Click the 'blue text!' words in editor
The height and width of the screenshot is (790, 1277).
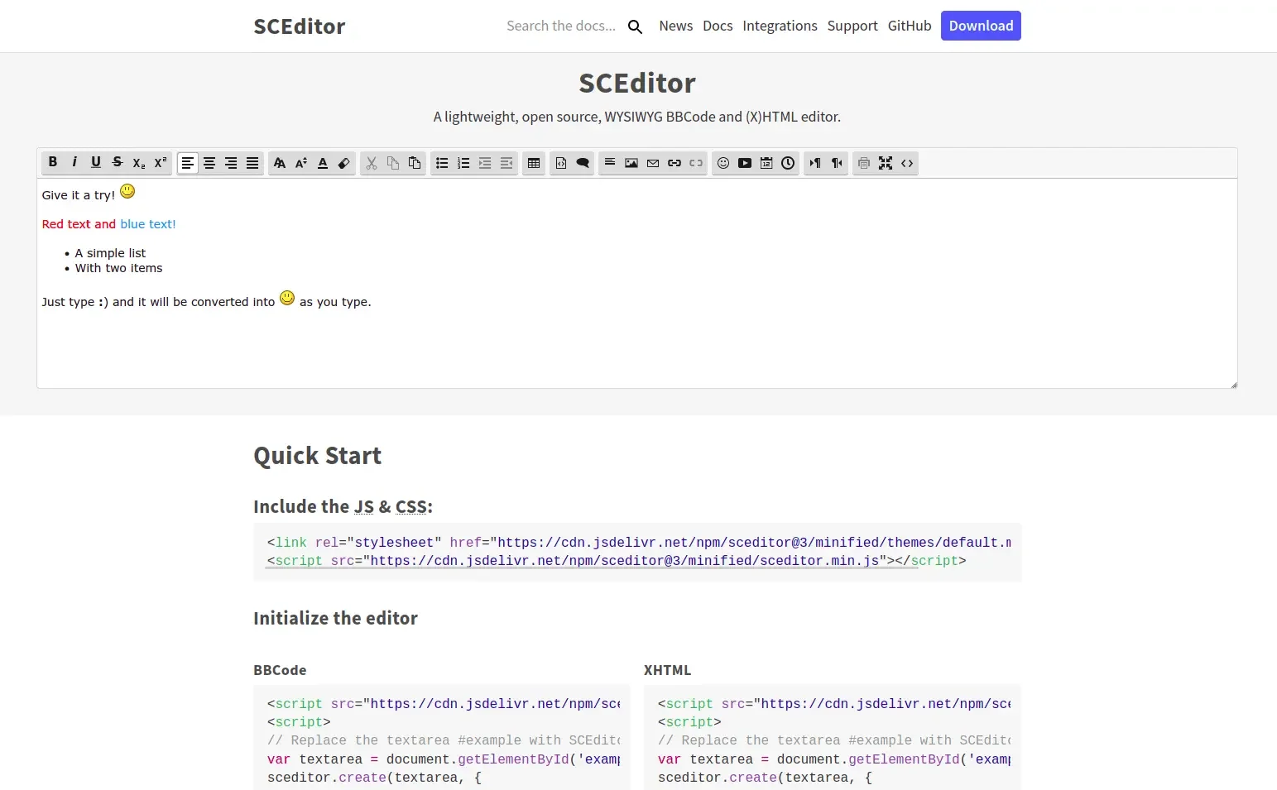pyautogui.click(x=148, y=224)
